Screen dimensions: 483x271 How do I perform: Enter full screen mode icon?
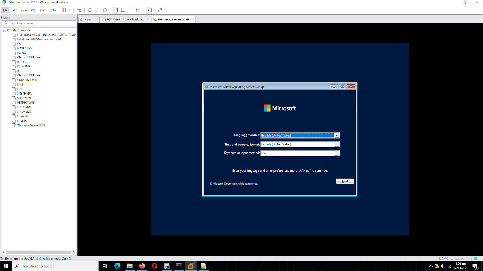[131, 10]
